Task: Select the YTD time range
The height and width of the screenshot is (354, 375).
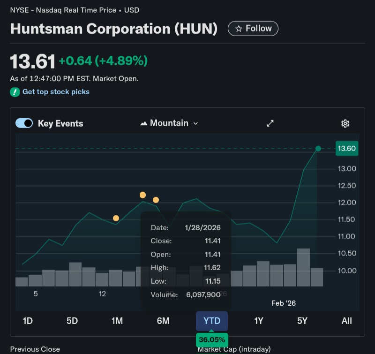Action: (212, 321)
